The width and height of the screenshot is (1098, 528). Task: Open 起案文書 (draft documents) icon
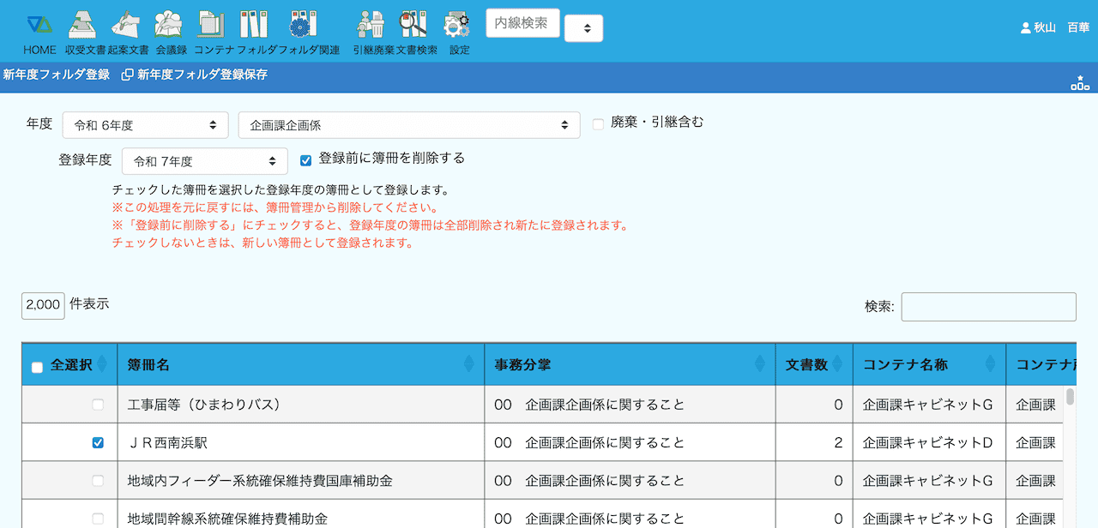[x=127, y=26]
